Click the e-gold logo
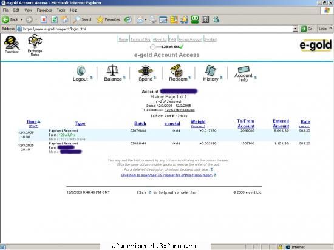The width and height of the screenshot is (334, 250). [315, 46]
